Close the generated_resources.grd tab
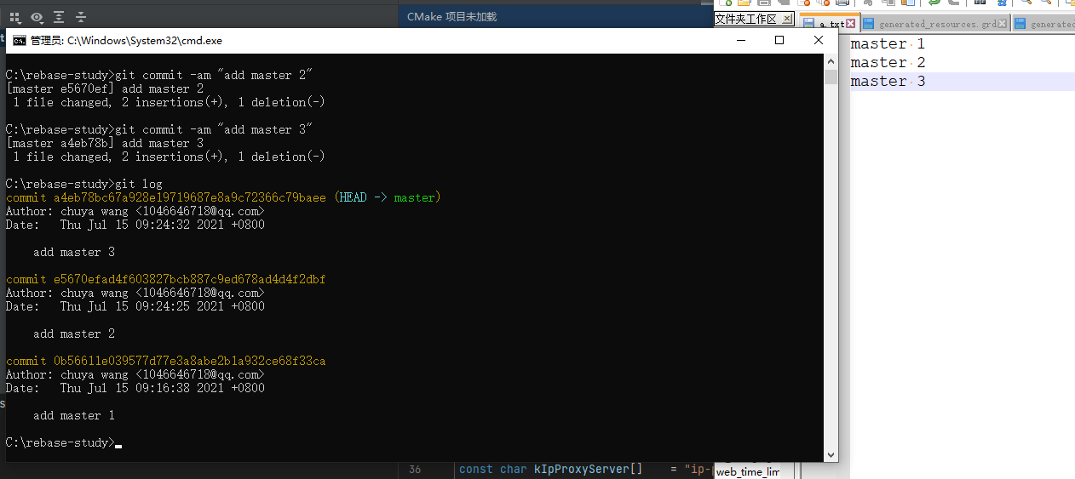The width and height of the screenshot is (1075, 479). tap(1003, 23)
